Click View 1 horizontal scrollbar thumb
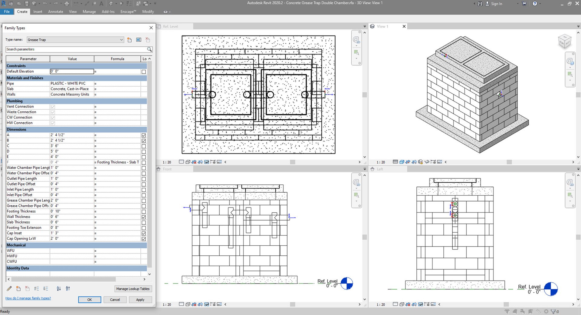Image resolution: width=581 pixels, height=315 pixels. pos(509,162)
